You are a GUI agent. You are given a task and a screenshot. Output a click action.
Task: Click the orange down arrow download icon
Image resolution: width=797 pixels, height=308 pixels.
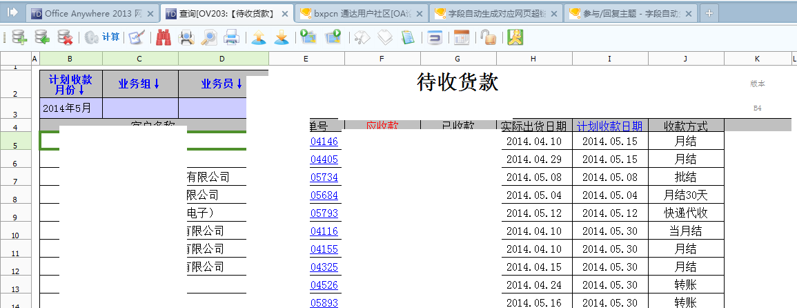(x=282, y=37)
